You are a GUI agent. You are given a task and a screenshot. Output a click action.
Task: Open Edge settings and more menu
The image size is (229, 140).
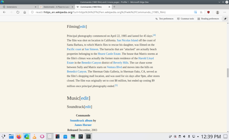coord(225,12)
